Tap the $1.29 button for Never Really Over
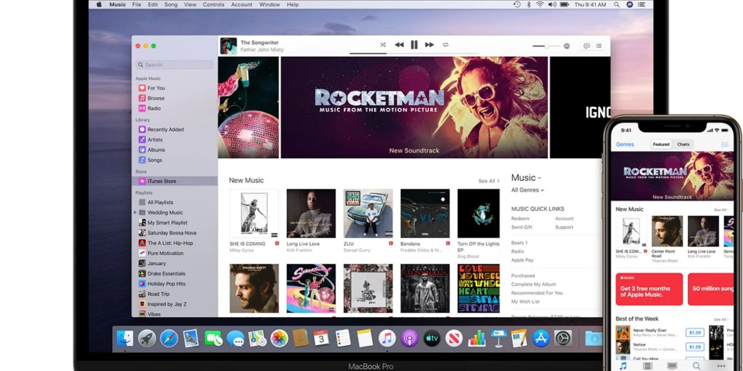The image size is (743, 371). tap(695, 332)
